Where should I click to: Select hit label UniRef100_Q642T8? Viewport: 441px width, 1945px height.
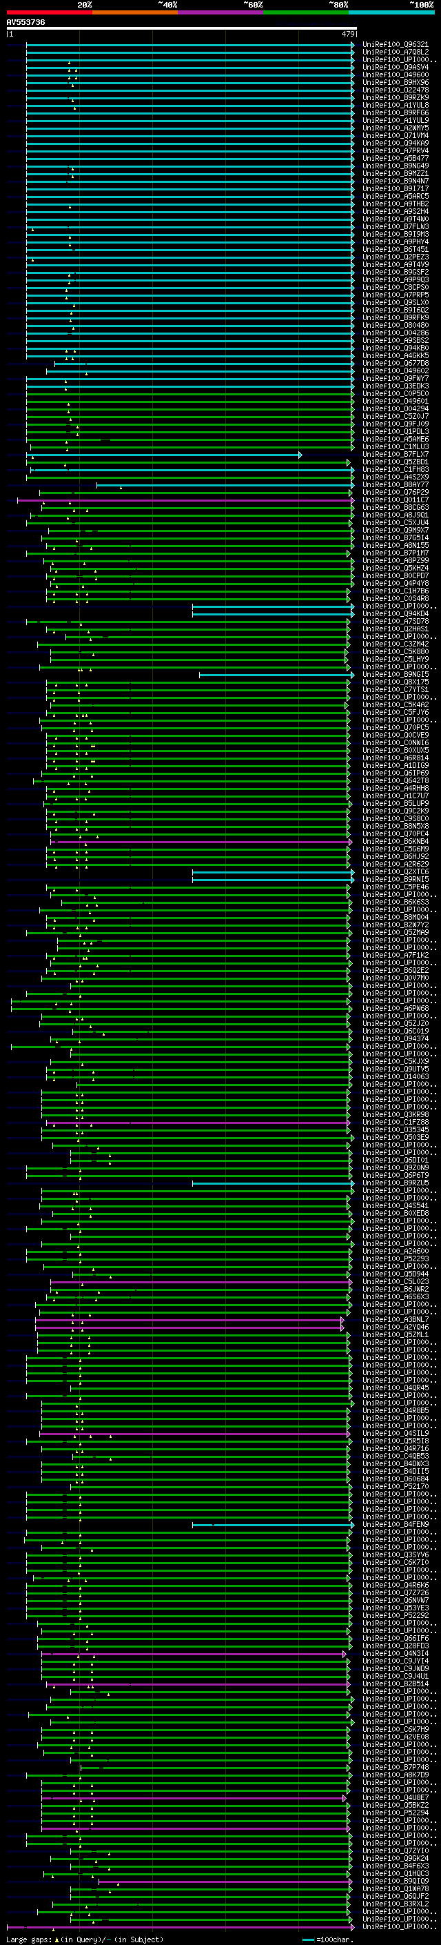coord(396,781)
